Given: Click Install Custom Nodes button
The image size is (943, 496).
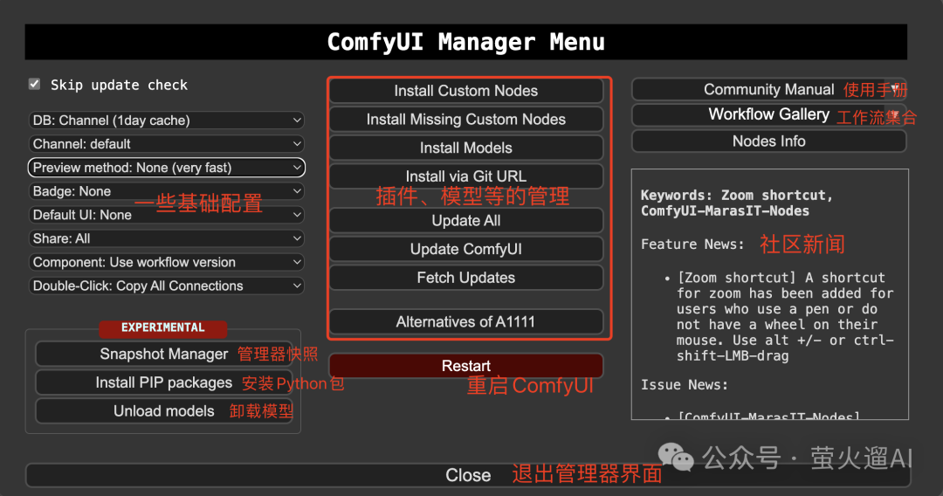Looking at the screenshot, I should click(466, 91).
